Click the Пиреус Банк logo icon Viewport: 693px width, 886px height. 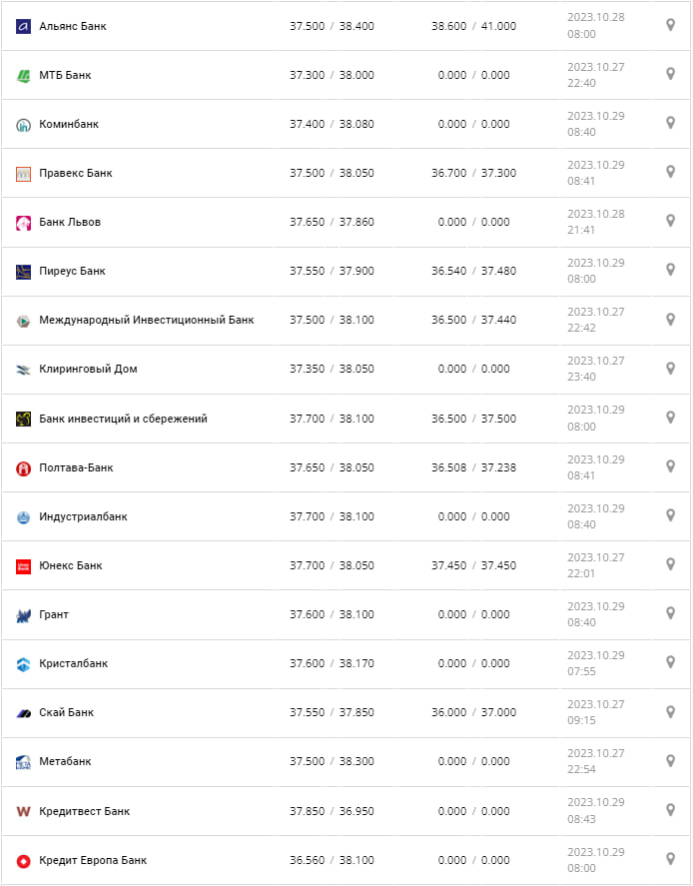(24, 272)
